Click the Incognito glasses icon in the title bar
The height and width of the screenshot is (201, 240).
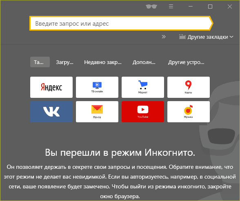point(151,7)
